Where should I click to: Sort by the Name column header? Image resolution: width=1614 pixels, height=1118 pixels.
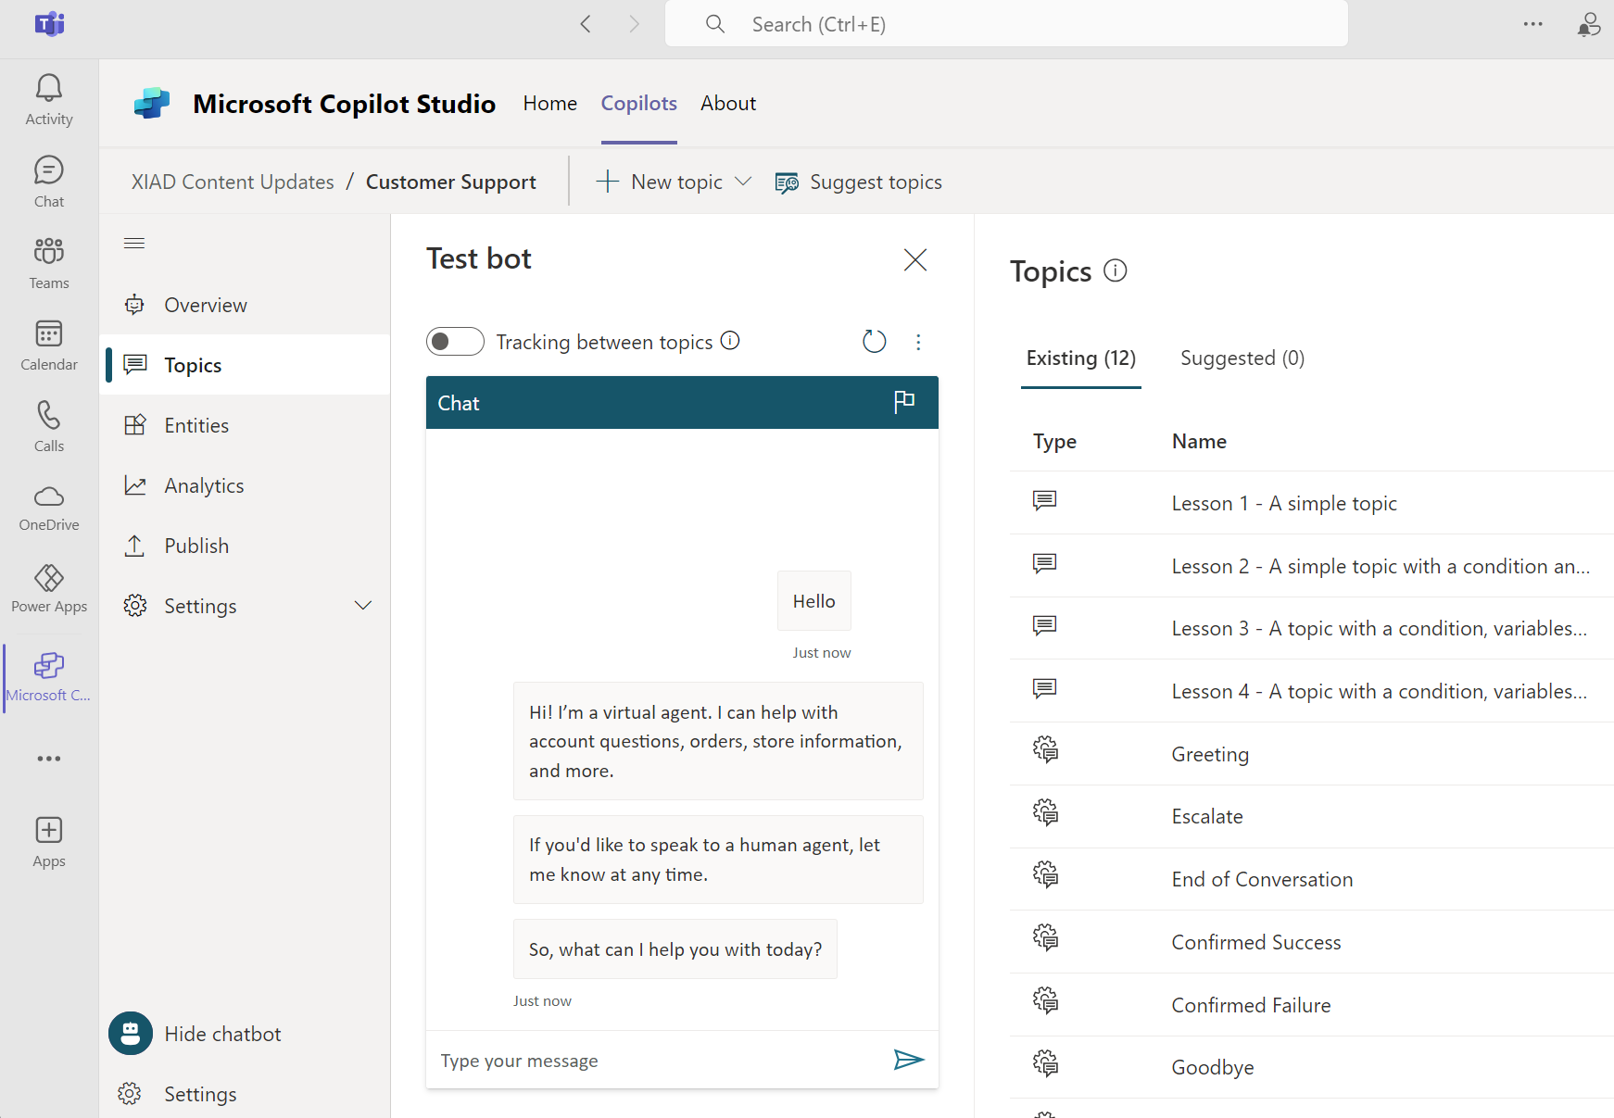[x=1199, y=441]
